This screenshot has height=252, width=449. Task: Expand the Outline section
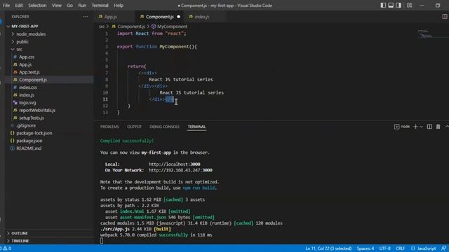coord(20,233)
